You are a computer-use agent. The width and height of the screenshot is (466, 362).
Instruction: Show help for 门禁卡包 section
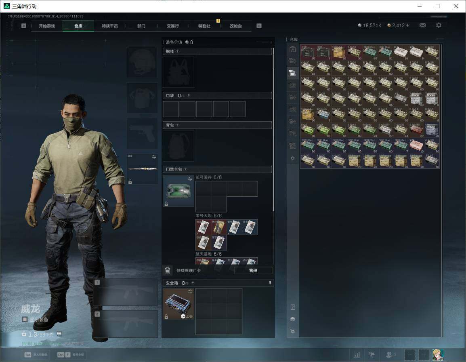coord(185,169)
